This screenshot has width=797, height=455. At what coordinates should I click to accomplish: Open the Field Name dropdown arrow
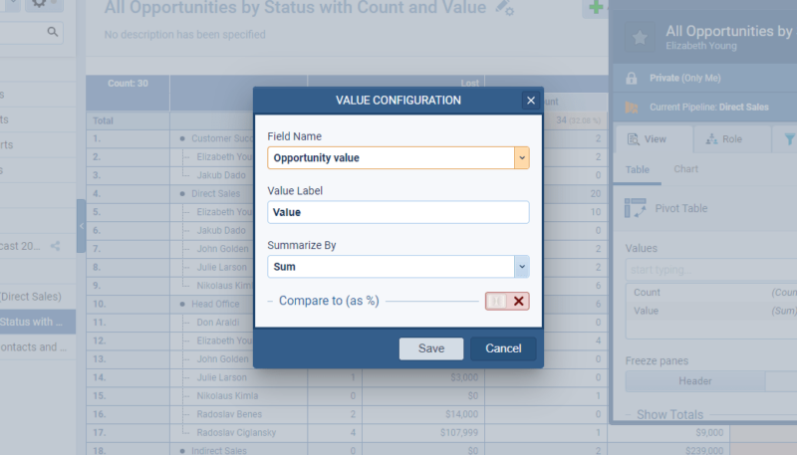(x=521, y=158)
